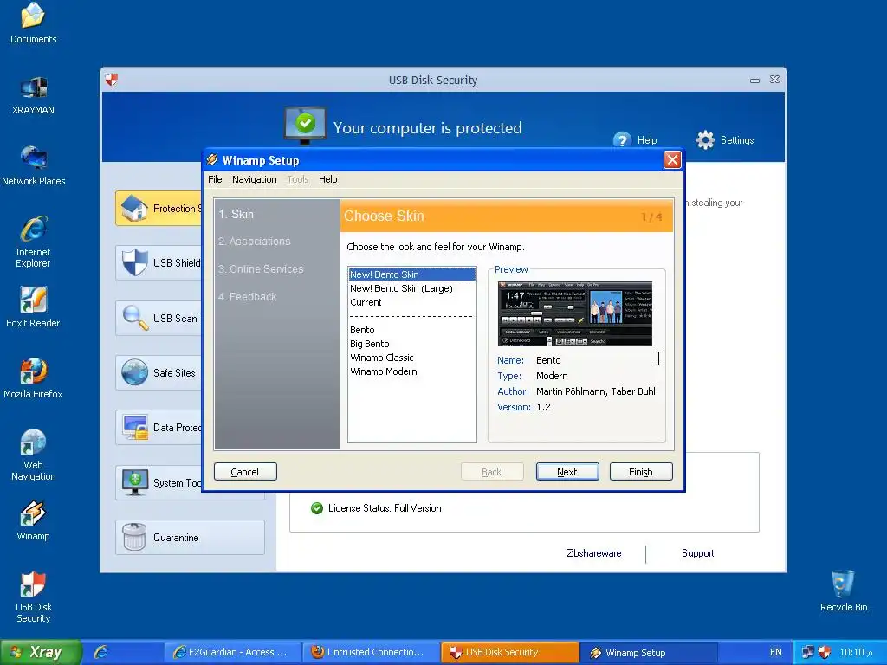The image size is (887, 665).
Task: Open the File menu in Winamp Setup
Action: (x=215, y=179)
